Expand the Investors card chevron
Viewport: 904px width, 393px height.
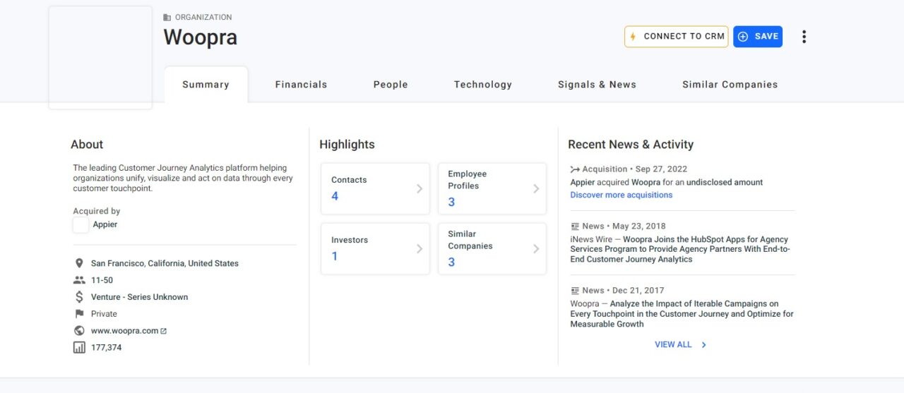tap(420, 249)
